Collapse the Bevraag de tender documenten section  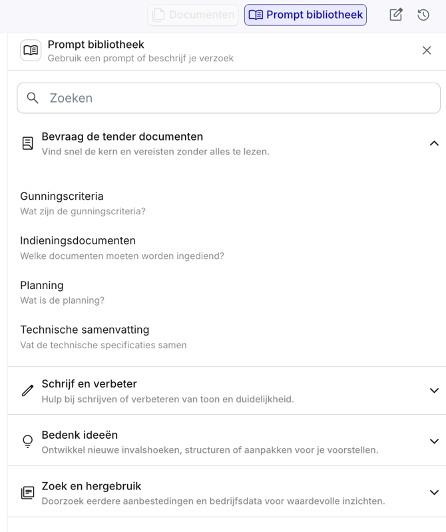[x=434, y=143]
